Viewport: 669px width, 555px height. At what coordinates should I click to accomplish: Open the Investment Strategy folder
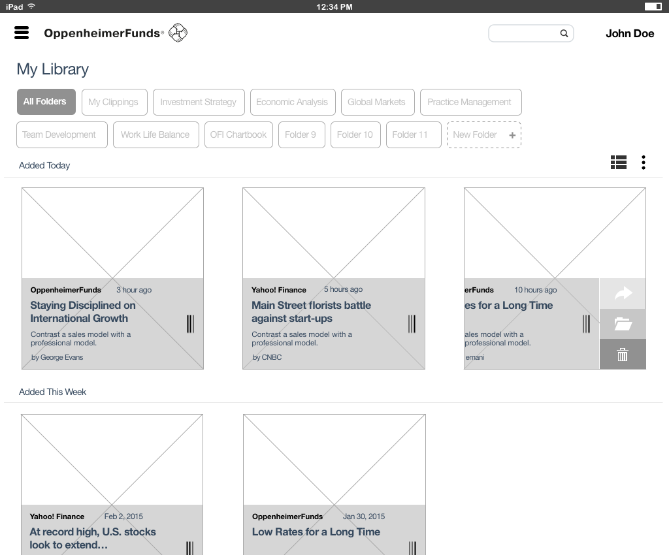coord(199,102)
